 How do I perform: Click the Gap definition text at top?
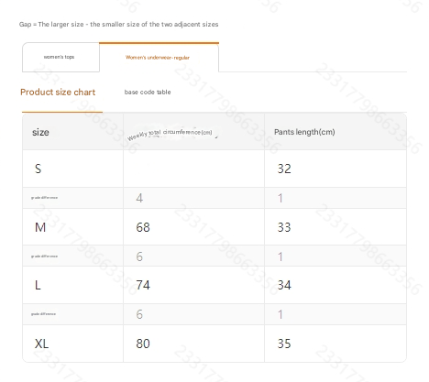(x=118, y=25)
